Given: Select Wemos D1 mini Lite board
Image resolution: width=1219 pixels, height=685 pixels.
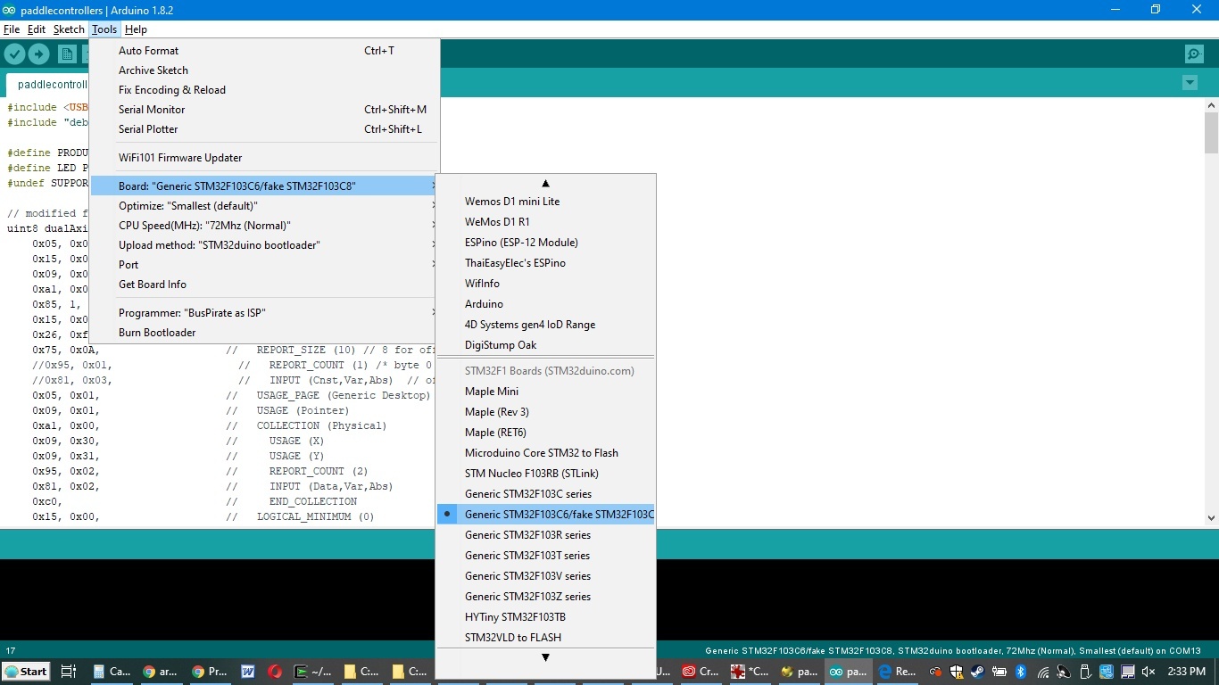Looking at the screenshot, I should click(545, 202).
